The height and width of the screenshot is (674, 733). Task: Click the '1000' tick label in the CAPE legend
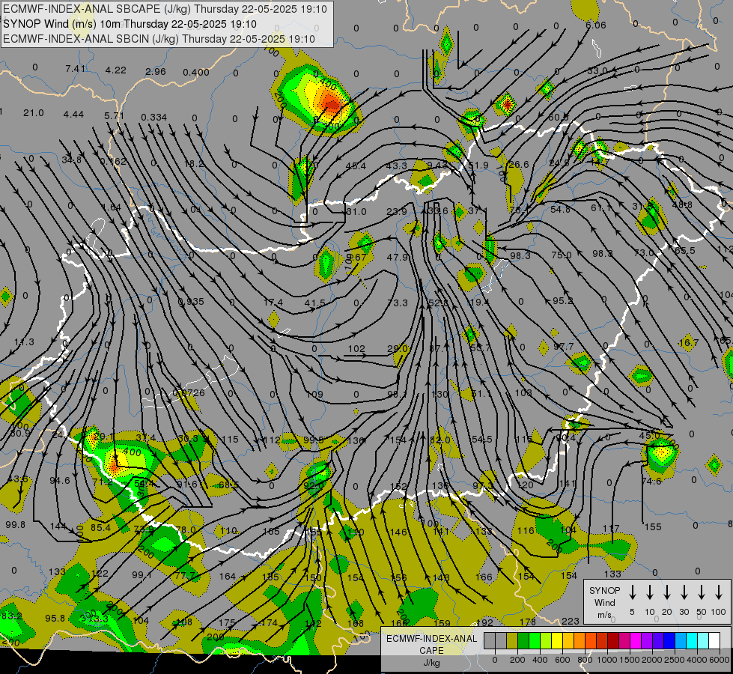pyautogui.click(x=607, y=660)
